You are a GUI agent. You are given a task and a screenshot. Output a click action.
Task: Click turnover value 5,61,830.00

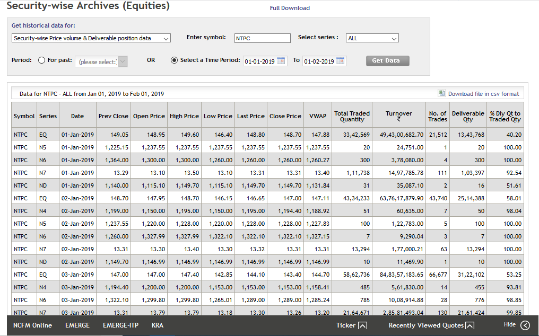pos(407,287)
